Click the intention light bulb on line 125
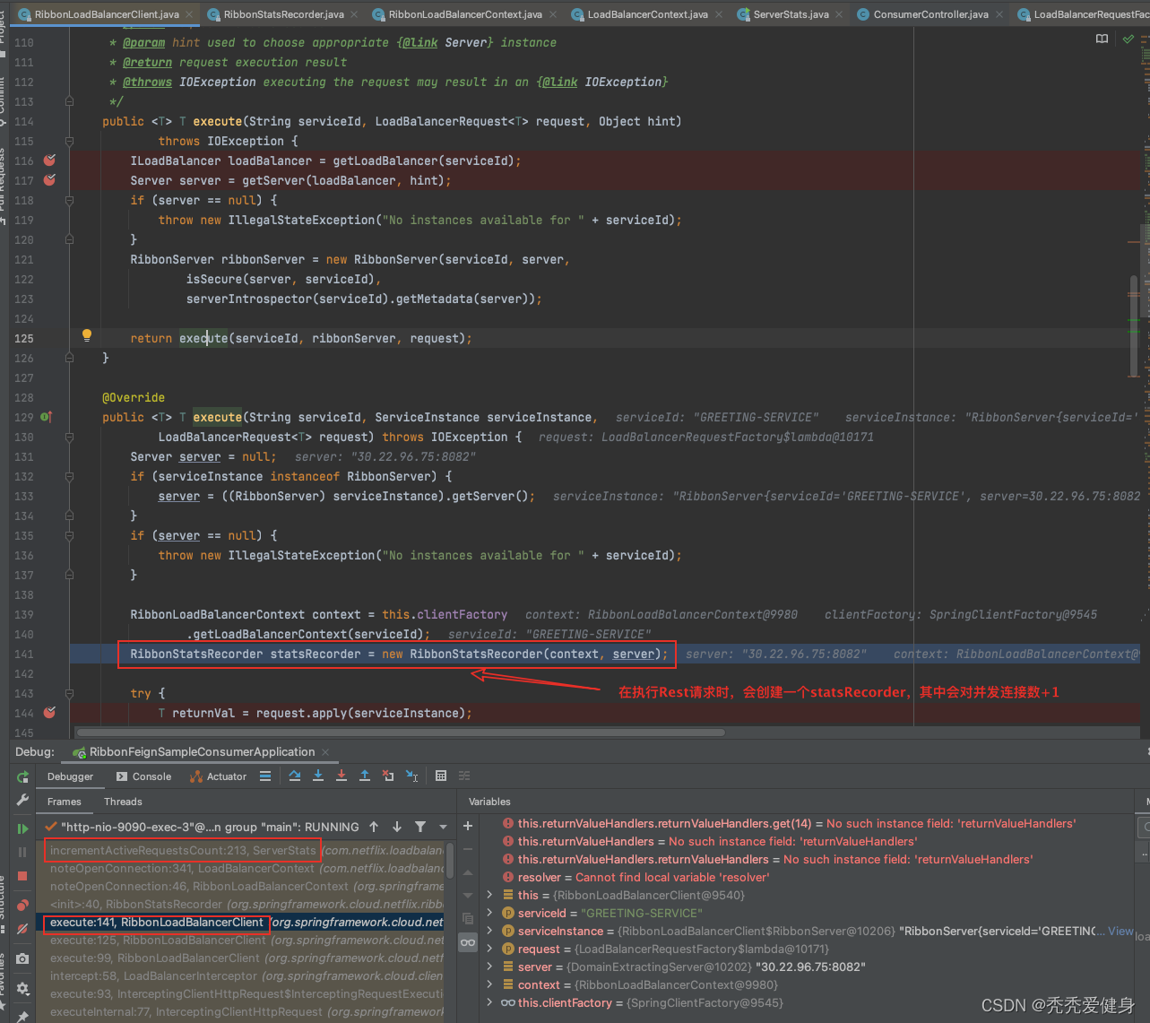 point(87,336)
